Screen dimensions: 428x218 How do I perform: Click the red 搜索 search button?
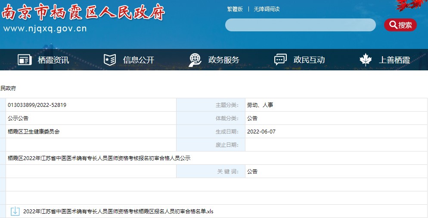(x=400, y=25)
